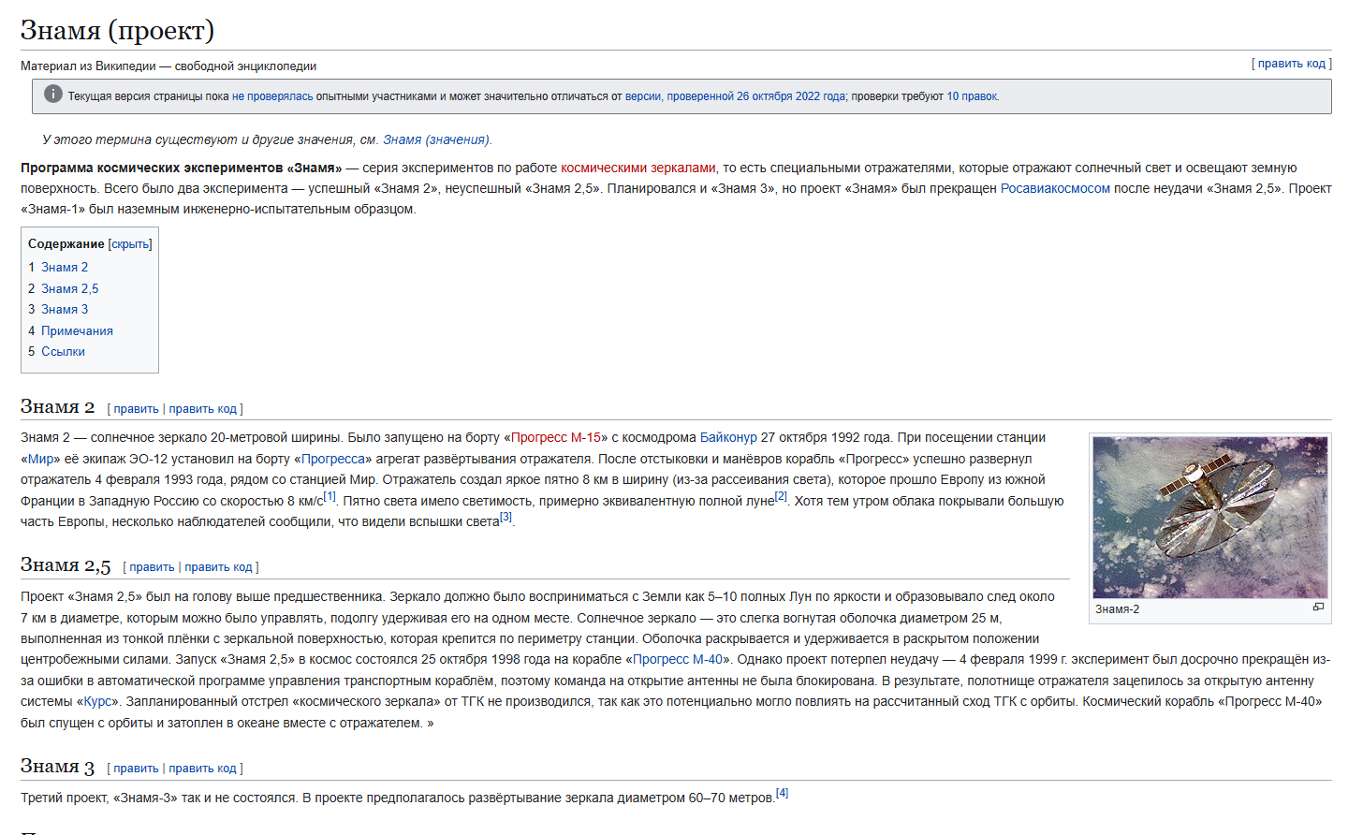Jump to footnote [1] after «8 км/с»
This screenshot has width=1348, height=835.
pos(330,497)
